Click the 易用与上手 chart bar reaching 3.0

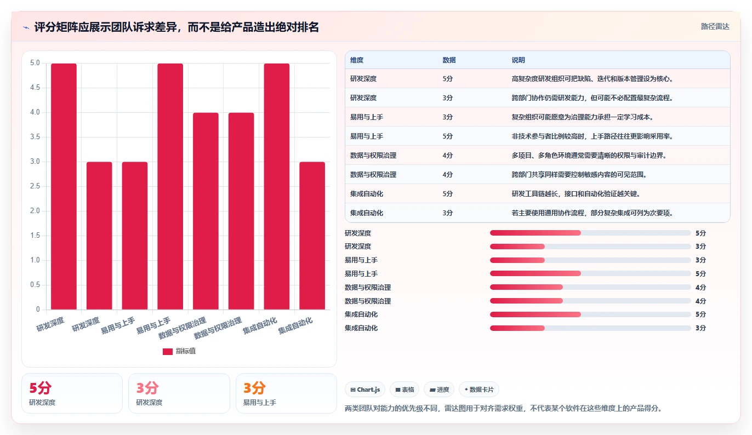[135, 236]
